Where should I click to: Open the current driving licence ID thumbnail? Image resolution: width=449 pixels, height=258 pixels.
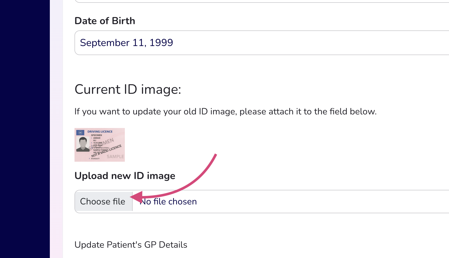pyautogui.click(x=100, y=145)
